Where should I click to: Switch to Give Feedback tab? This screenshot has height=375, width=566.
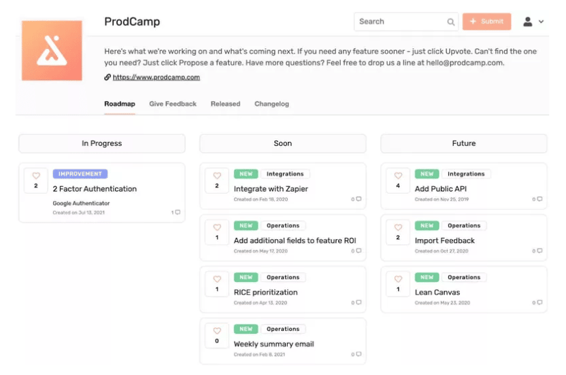point(173,104)
